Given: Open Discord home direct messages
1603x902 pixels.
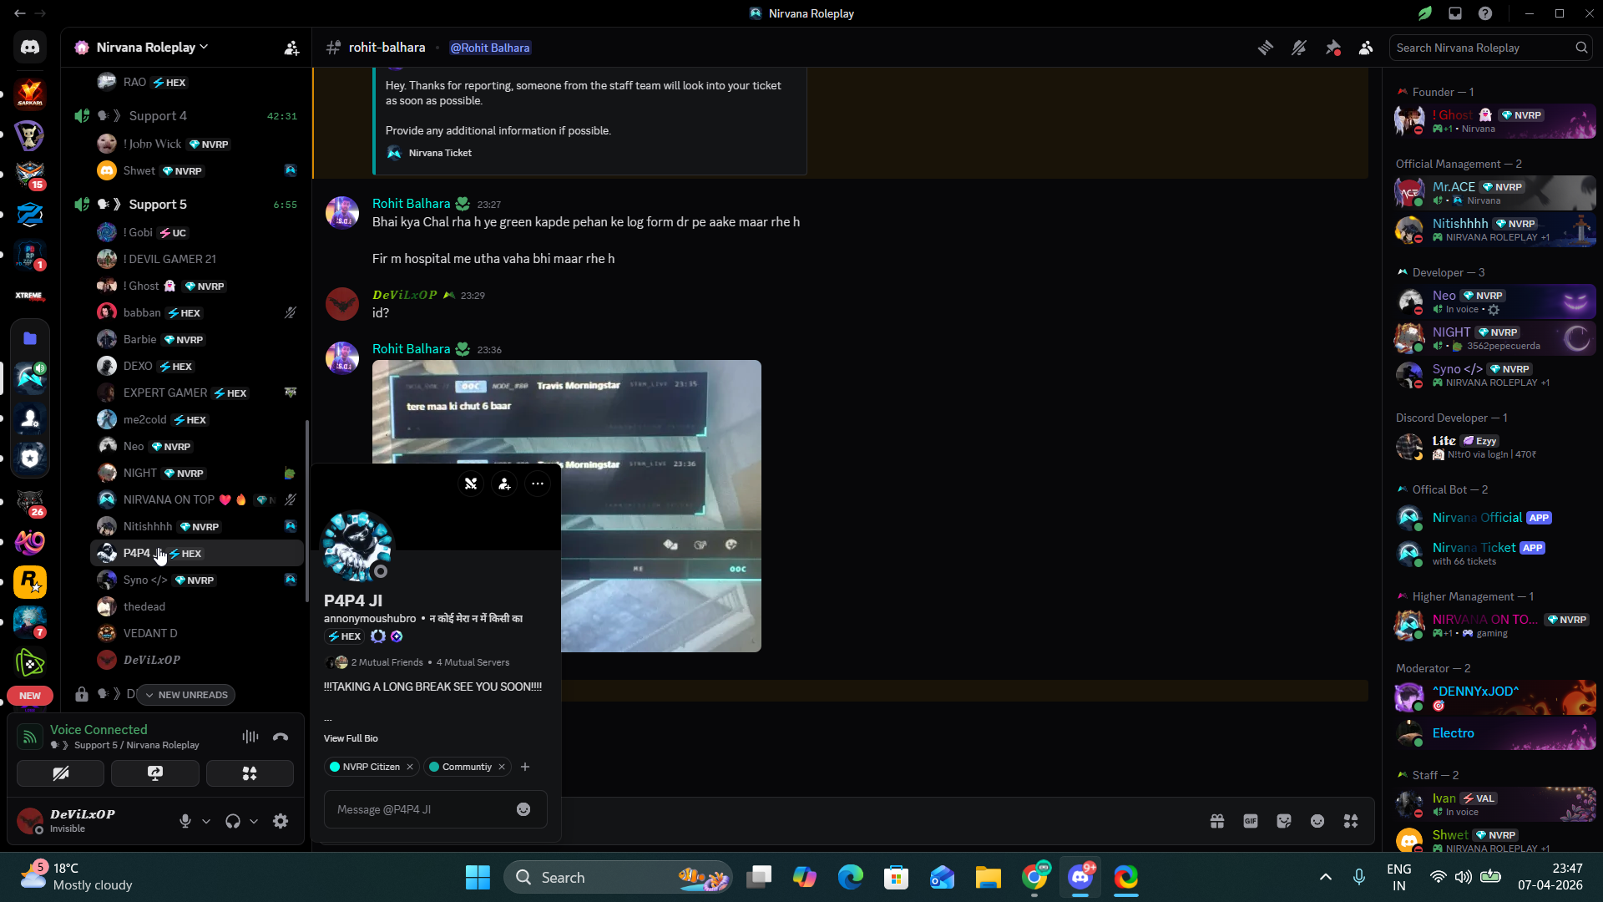Looking at the screenshot, I should [30, 48].
